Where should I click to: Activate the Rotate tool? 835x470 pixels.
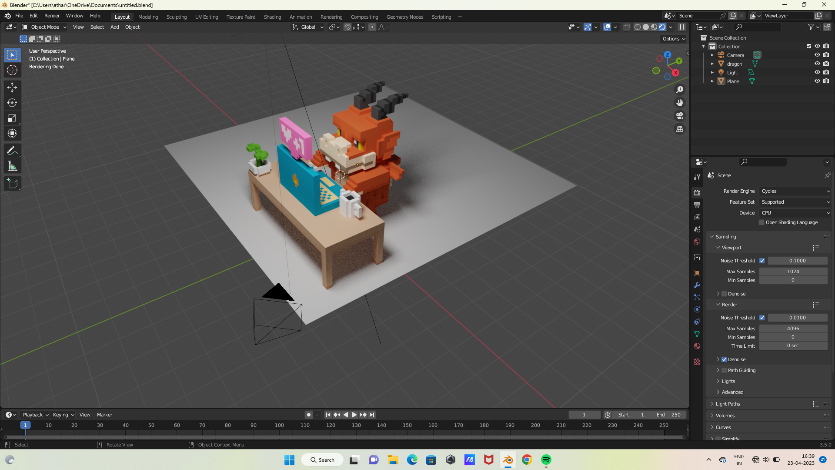(x=12, y=103)
